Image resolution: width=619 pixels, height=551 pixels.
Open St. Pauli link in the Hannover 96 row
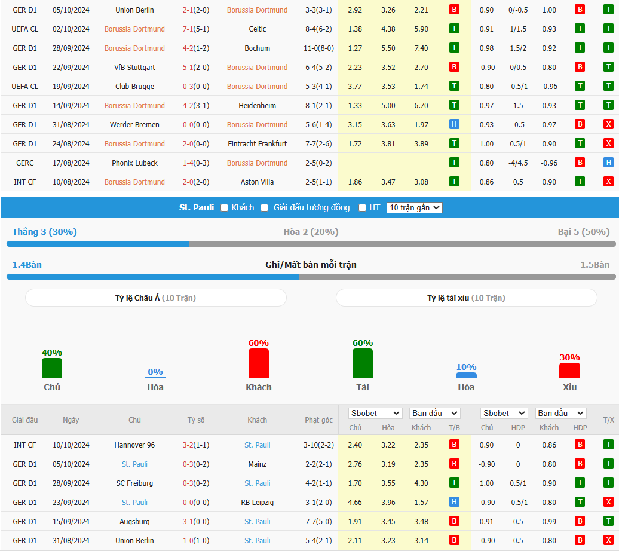pyautogui.click(x=258, y=445)
